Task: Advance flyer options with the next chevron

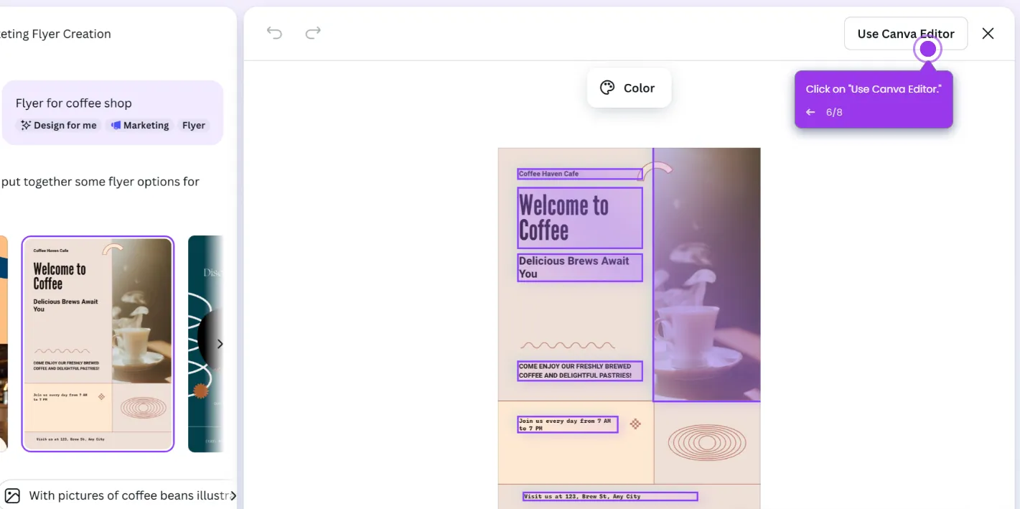Action: (220, 344)
